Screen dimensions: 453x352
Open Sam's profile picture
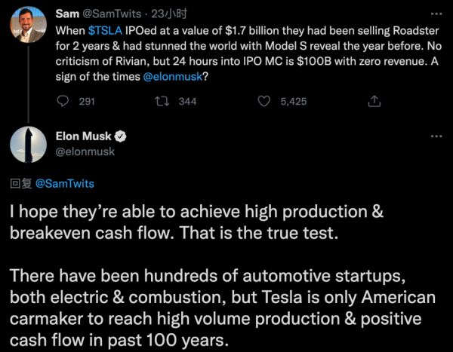pyautogui.click(x=27, y=26)
